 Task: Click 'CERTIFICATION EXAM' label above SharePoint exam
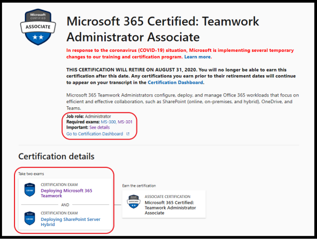(59, 213)
